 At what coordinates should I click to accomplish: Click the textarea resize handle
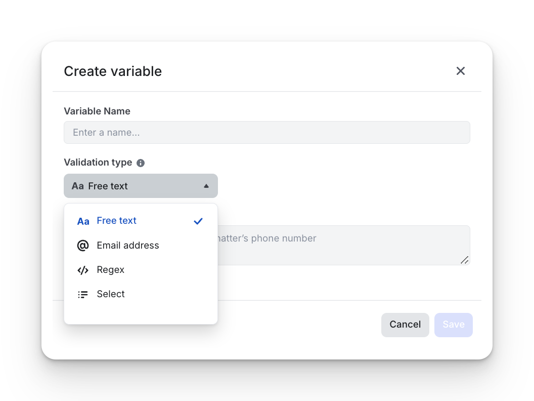[x=465, y=260]
